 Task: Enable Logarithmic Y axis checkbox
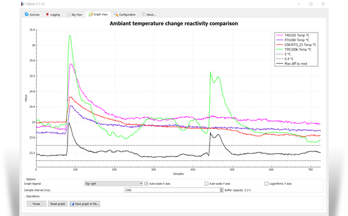(x=266, y=183)
